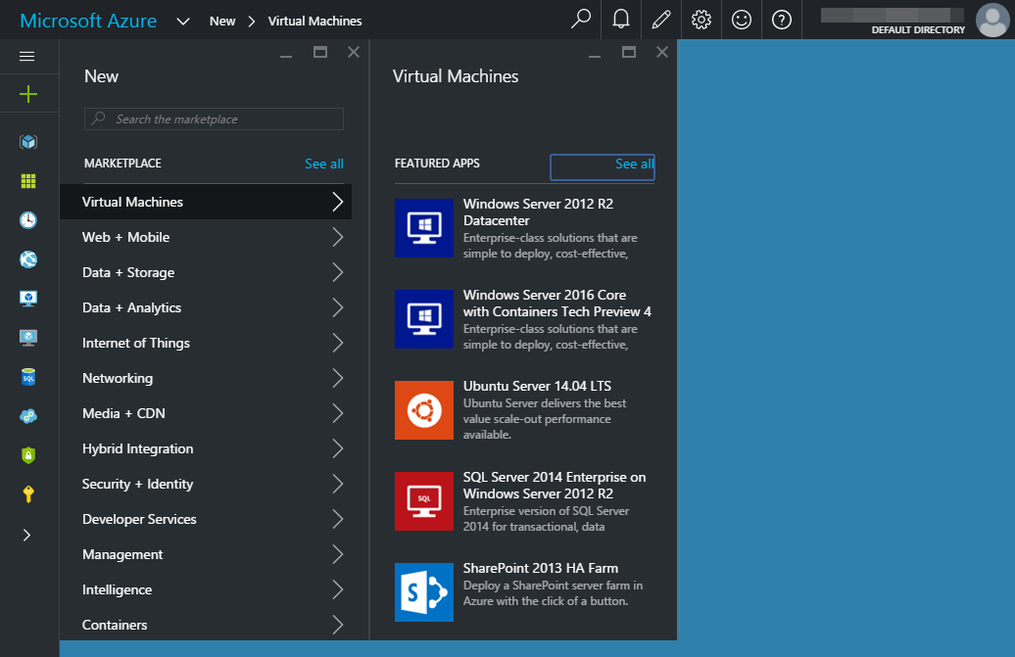The width and height of the screenshot is (1015, 657).
Task: Click the hamburger menu at the top left
Action: point(28,56)
